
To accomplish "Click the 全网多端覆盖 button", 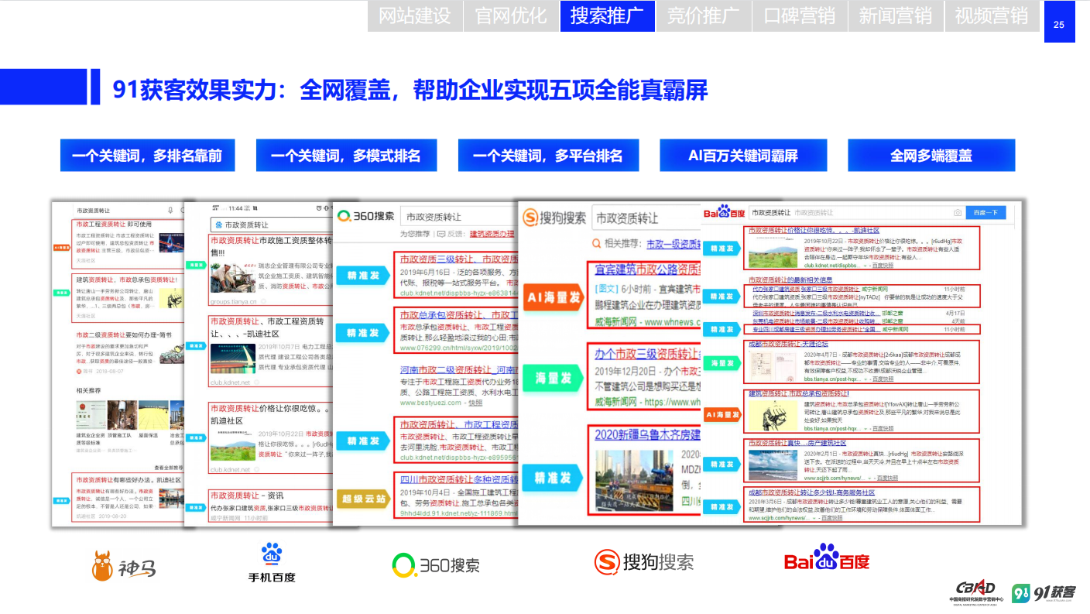I will [931, 156].
